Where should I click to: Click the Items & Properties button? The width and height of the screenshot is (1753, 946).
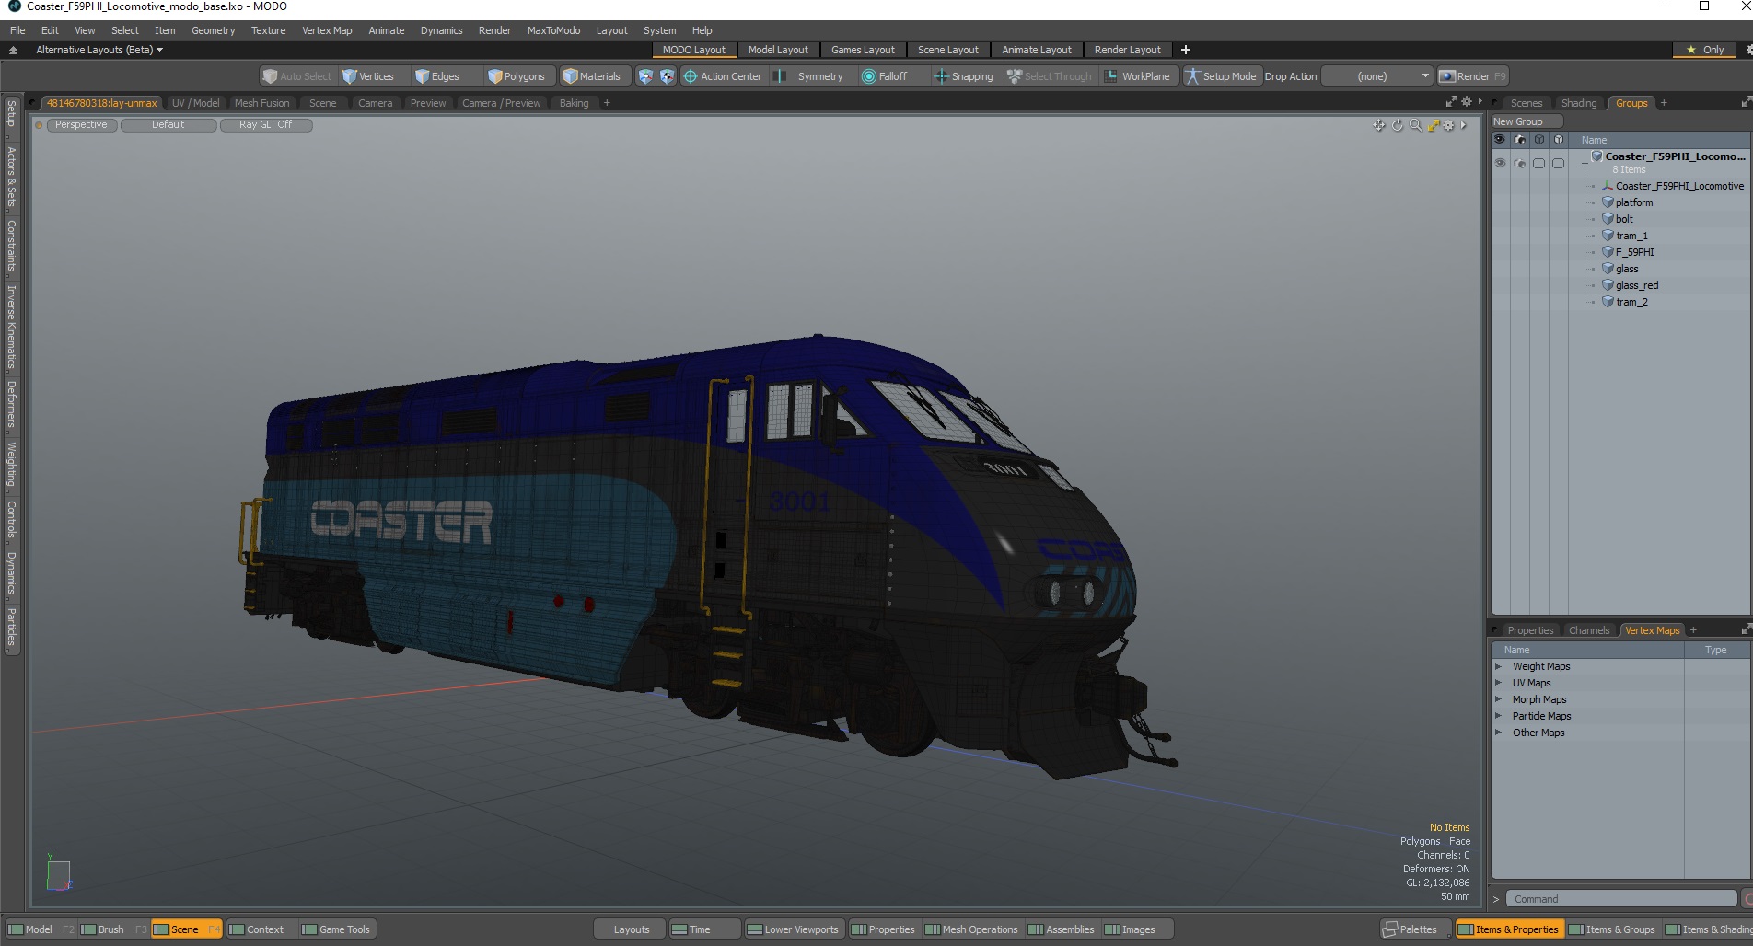pos(1508,929)
